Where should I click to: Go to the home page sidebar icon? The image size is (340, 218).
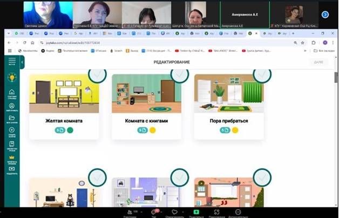tap(11, 92)
